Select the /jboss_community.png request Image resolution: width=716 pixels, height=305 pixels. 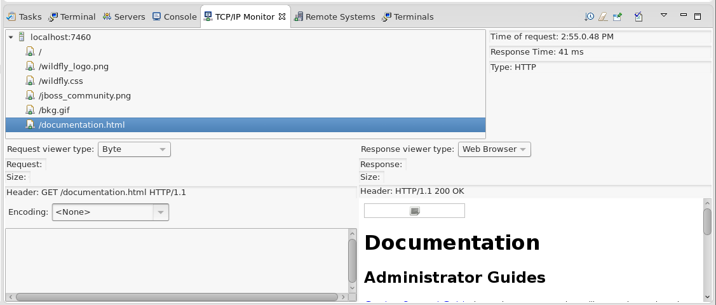(84, 95)
